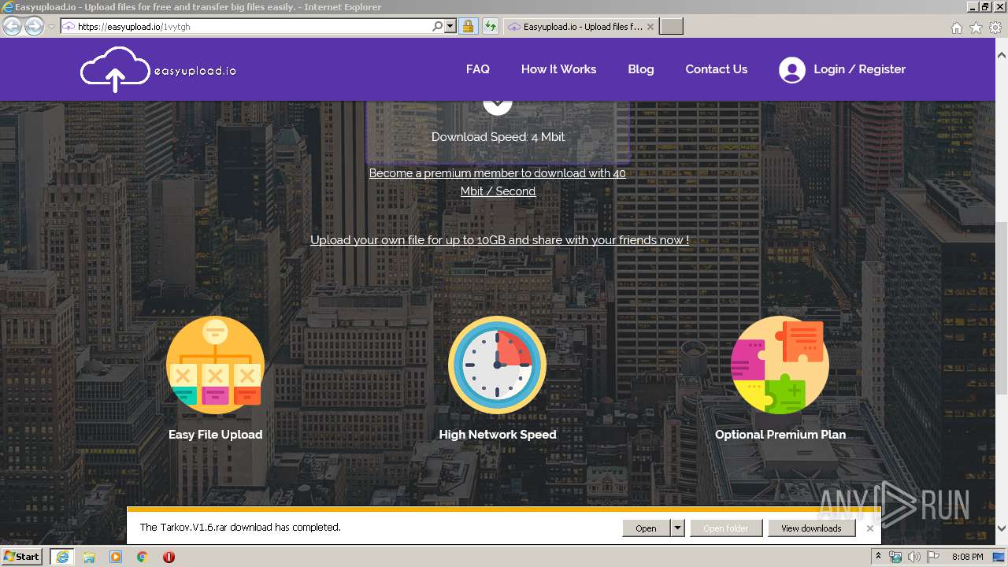1008x567 pixels.
Task: Click the browser Back button
Action: click(12, 27)
